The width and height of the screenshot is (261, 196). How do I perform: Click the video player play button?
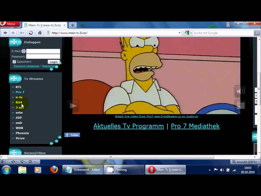coord(73,106)
